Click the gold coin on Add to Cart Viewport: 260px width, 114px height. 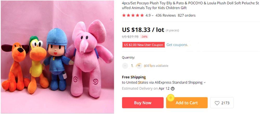coord(171,97)
